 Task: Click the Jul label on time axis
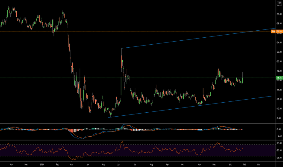pyautogui.click(x=135, y=165)
